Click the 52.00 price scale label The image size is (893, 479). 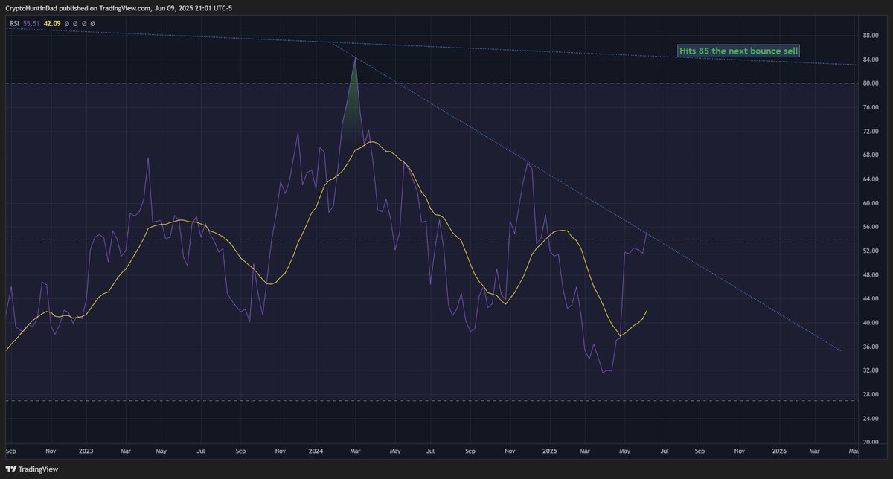[872, 251]
